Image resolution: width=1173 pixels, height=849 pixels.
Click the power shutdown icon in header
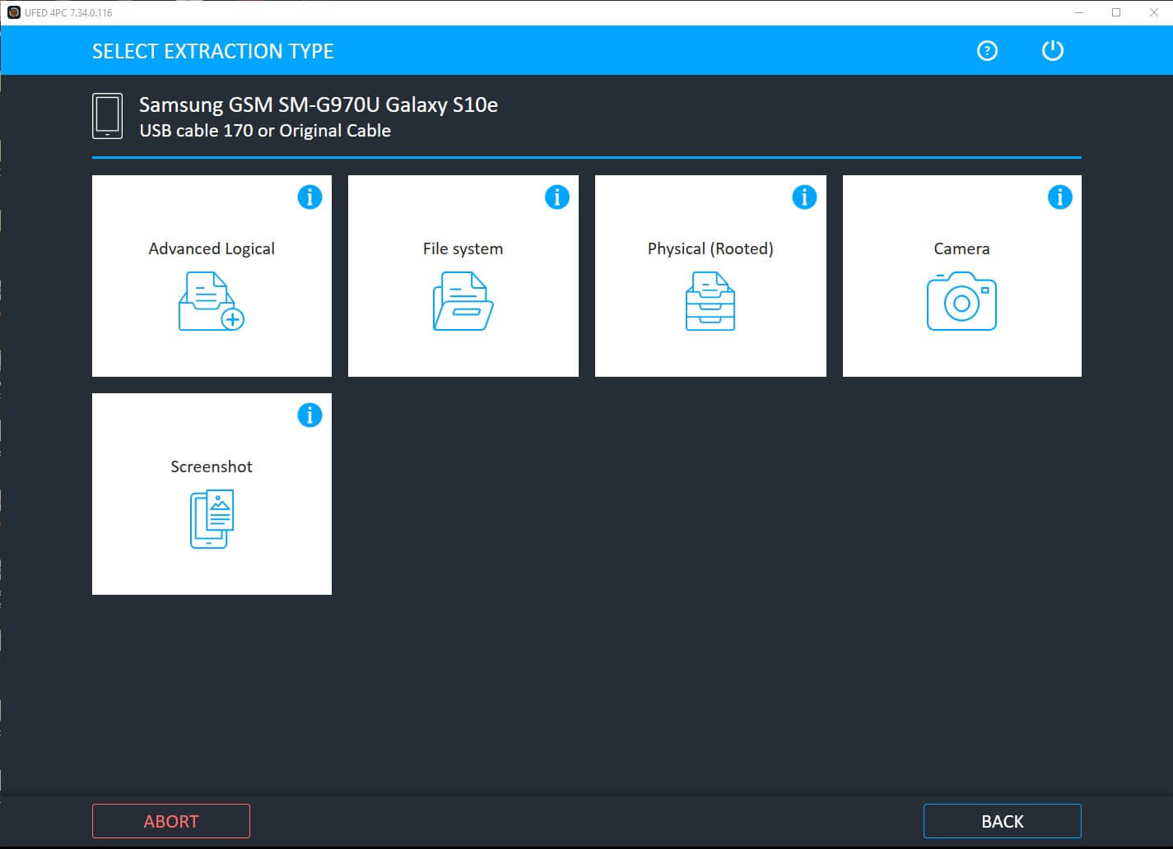[x=1052, y=50]
